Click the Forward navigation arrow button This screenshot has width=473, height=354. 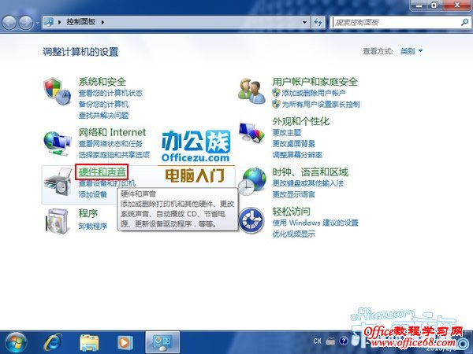[26, 22]
